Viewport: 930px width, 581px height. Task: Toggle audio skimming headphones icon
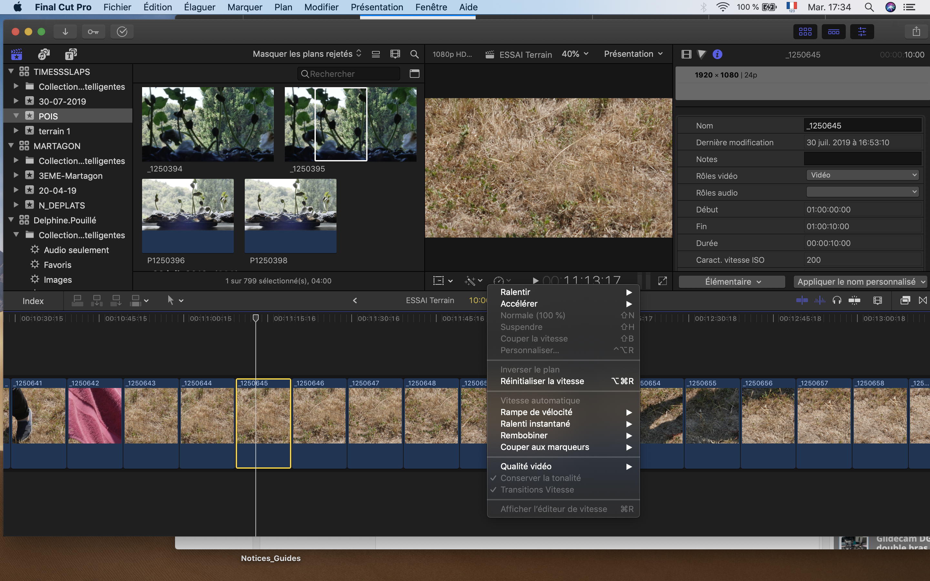click(837, 301)
